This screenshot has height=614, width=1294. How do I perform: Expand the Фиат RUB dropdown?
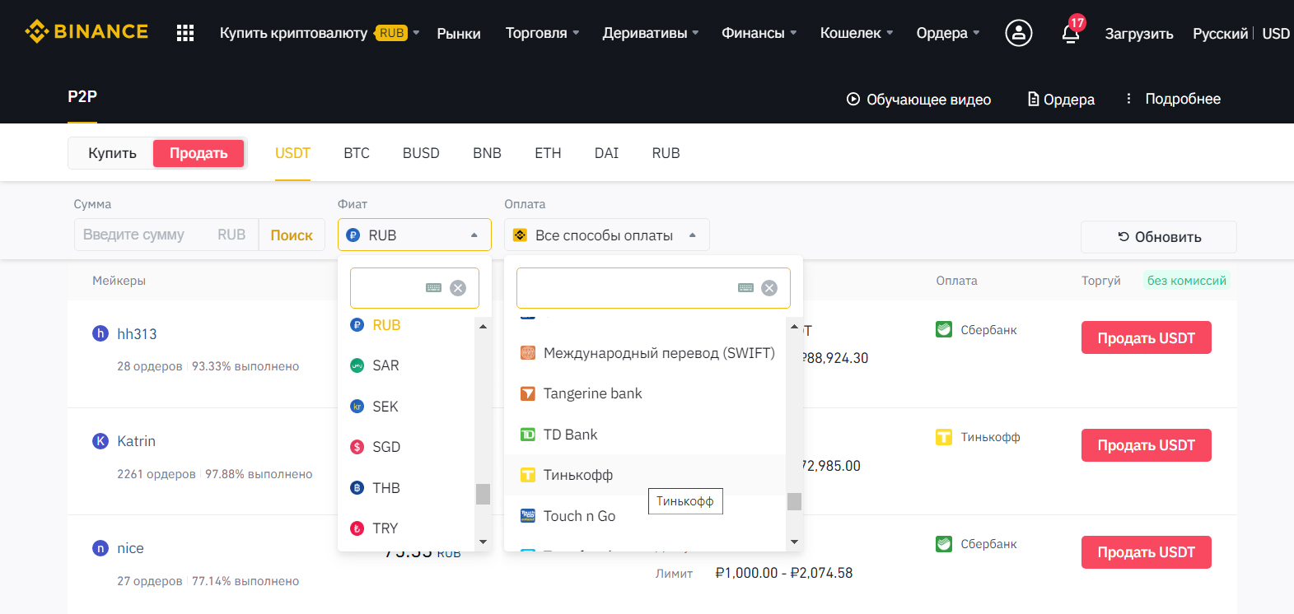point(414,235)
